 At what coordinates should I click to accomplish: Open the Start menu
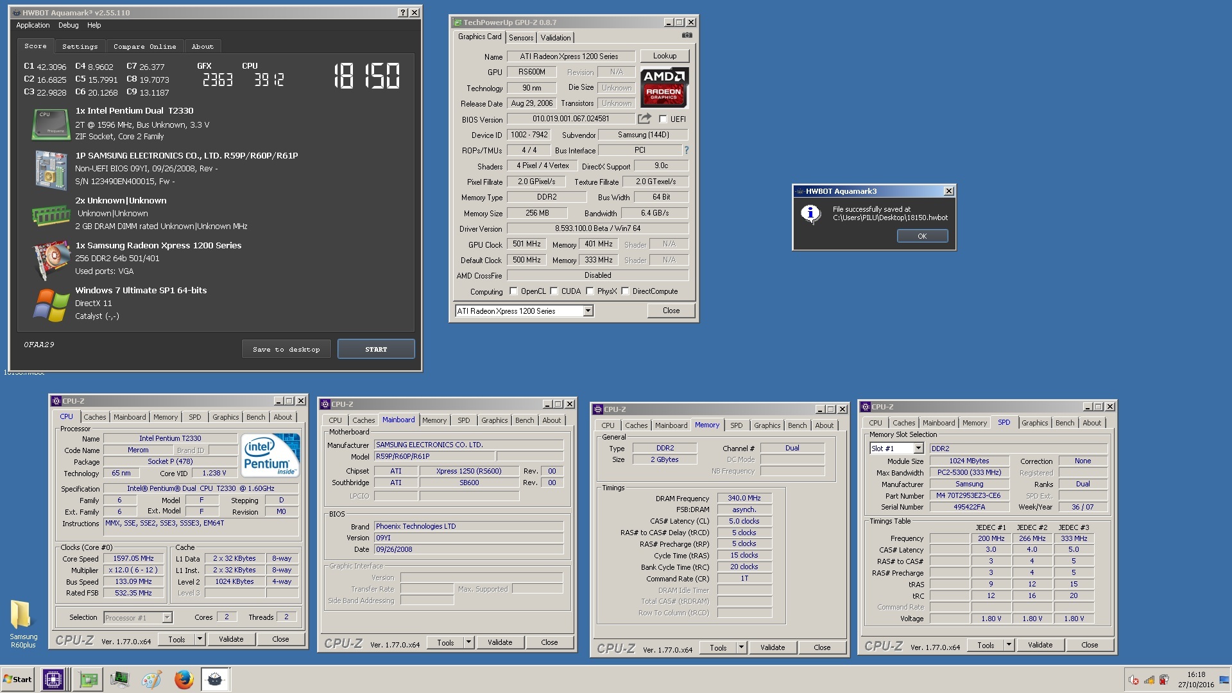pos(18,679)
